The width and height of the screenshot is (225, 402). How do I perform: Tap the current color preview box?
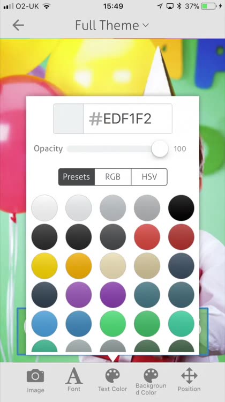click(69, 118)
